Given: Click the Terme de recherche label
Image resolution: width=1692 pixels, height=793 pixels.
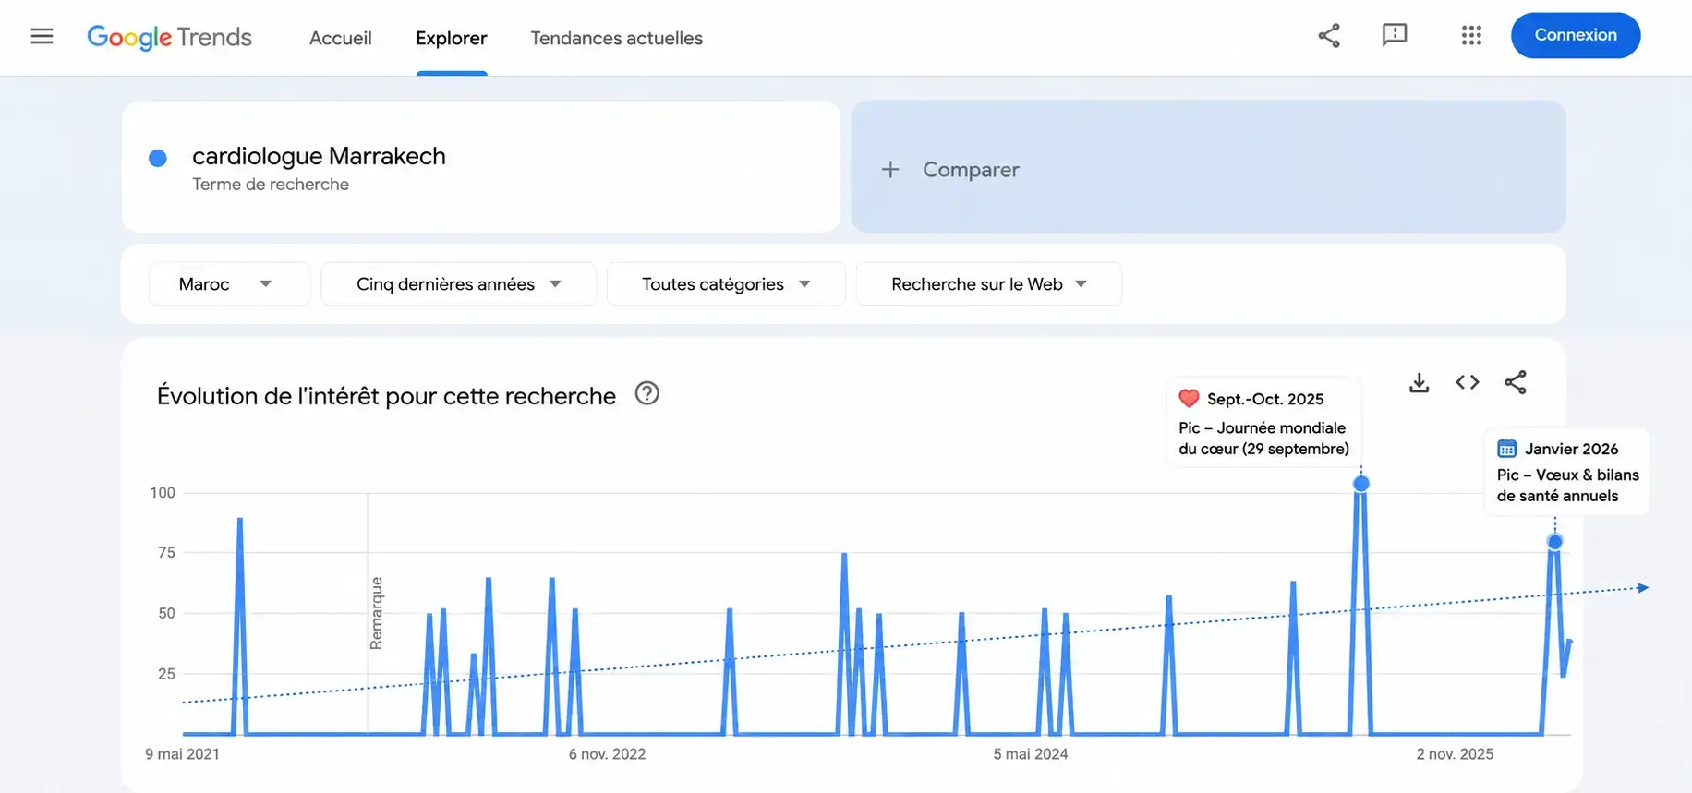Looking at the screenshot, I should [x=271, y=185].
